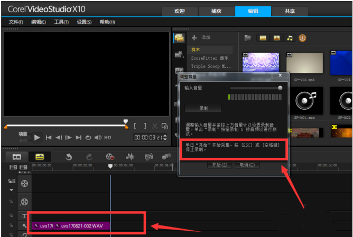The height and width of the screenshot is (237, 353).
Task: Set mark-out with right bracket
Action: pyautogui.click(x=145, y=126)
